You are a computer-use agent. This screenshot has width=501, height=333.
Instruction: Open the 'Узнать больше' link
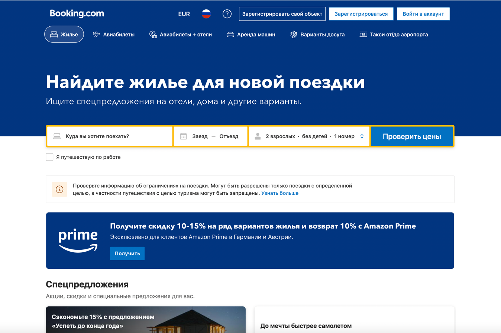click(x=280, y=193)
